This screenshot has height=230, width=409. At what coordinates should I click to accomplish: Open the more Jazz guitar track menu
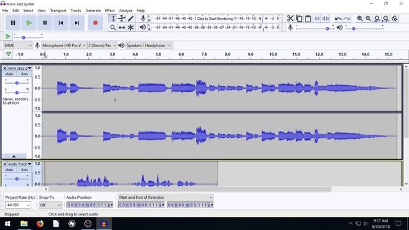20,68
